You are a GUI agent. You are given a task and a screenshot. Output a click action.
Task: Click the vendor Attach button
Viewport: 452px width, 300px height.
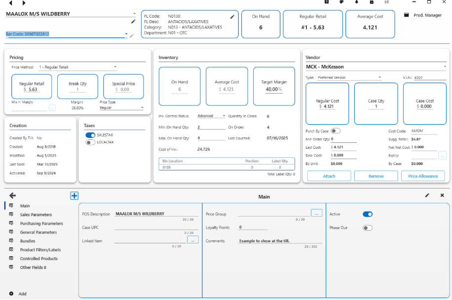(329, 176)
